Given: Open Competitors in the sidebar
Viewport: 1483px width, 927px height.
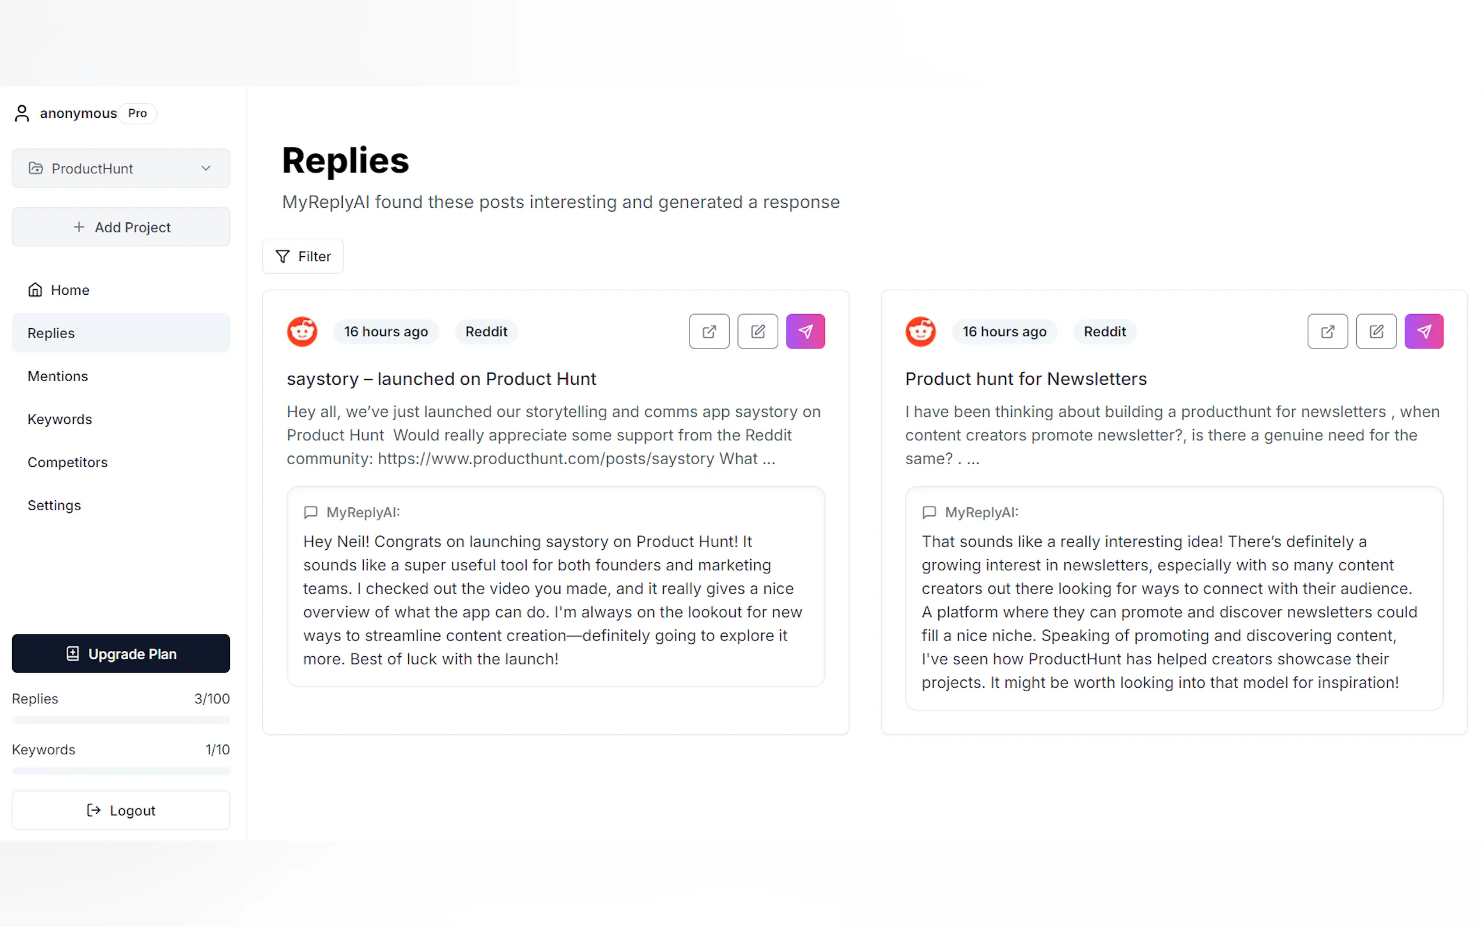Looking at the screenshot, I should [68, 462].
